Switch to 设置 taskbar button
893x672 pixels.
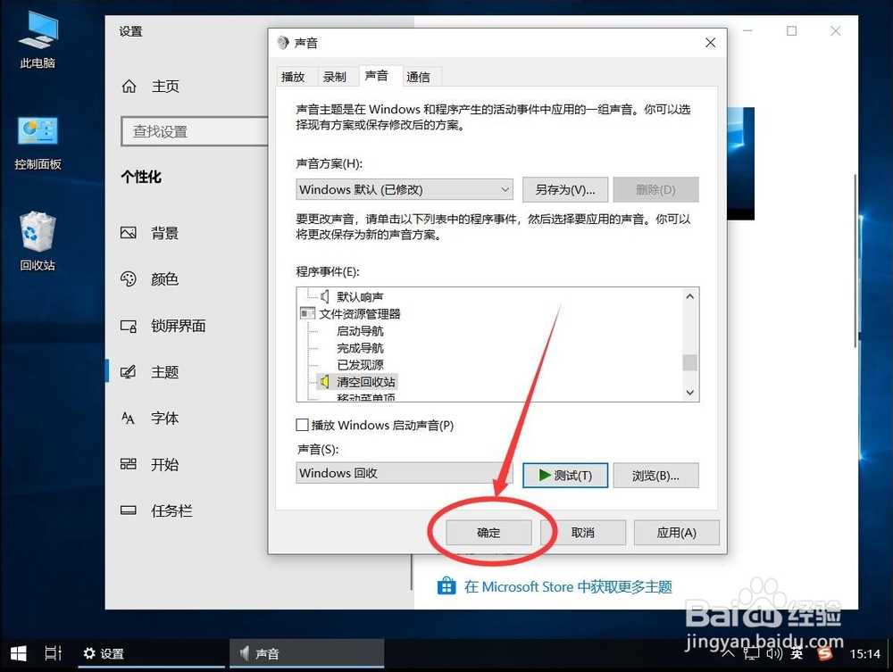tap(151, 653)
